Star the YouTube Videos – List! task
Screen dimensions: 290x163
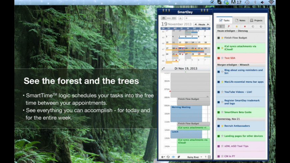pos(222,92)
